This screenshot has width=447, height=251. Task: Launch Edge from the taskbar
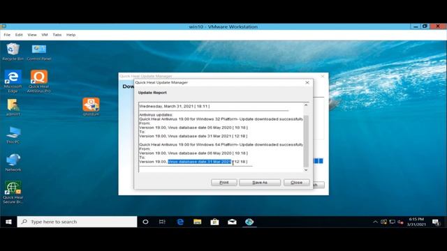click(x=180, y=222)
